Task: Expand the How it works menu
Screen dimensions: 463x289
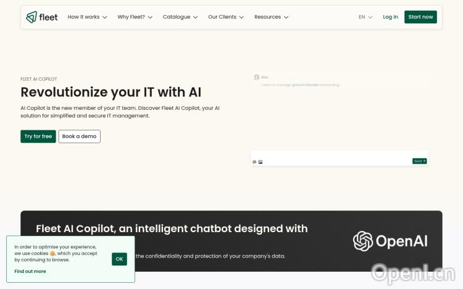Action: pos(87,17)
